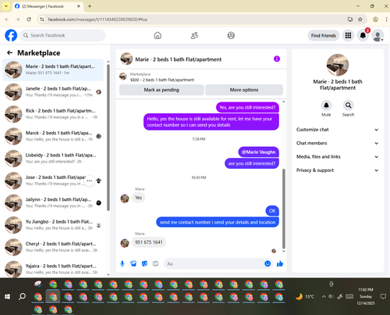Viewport: 390px width, 315px height.
Task: Open Marie chat header title
Action: (x=178, y=59)
